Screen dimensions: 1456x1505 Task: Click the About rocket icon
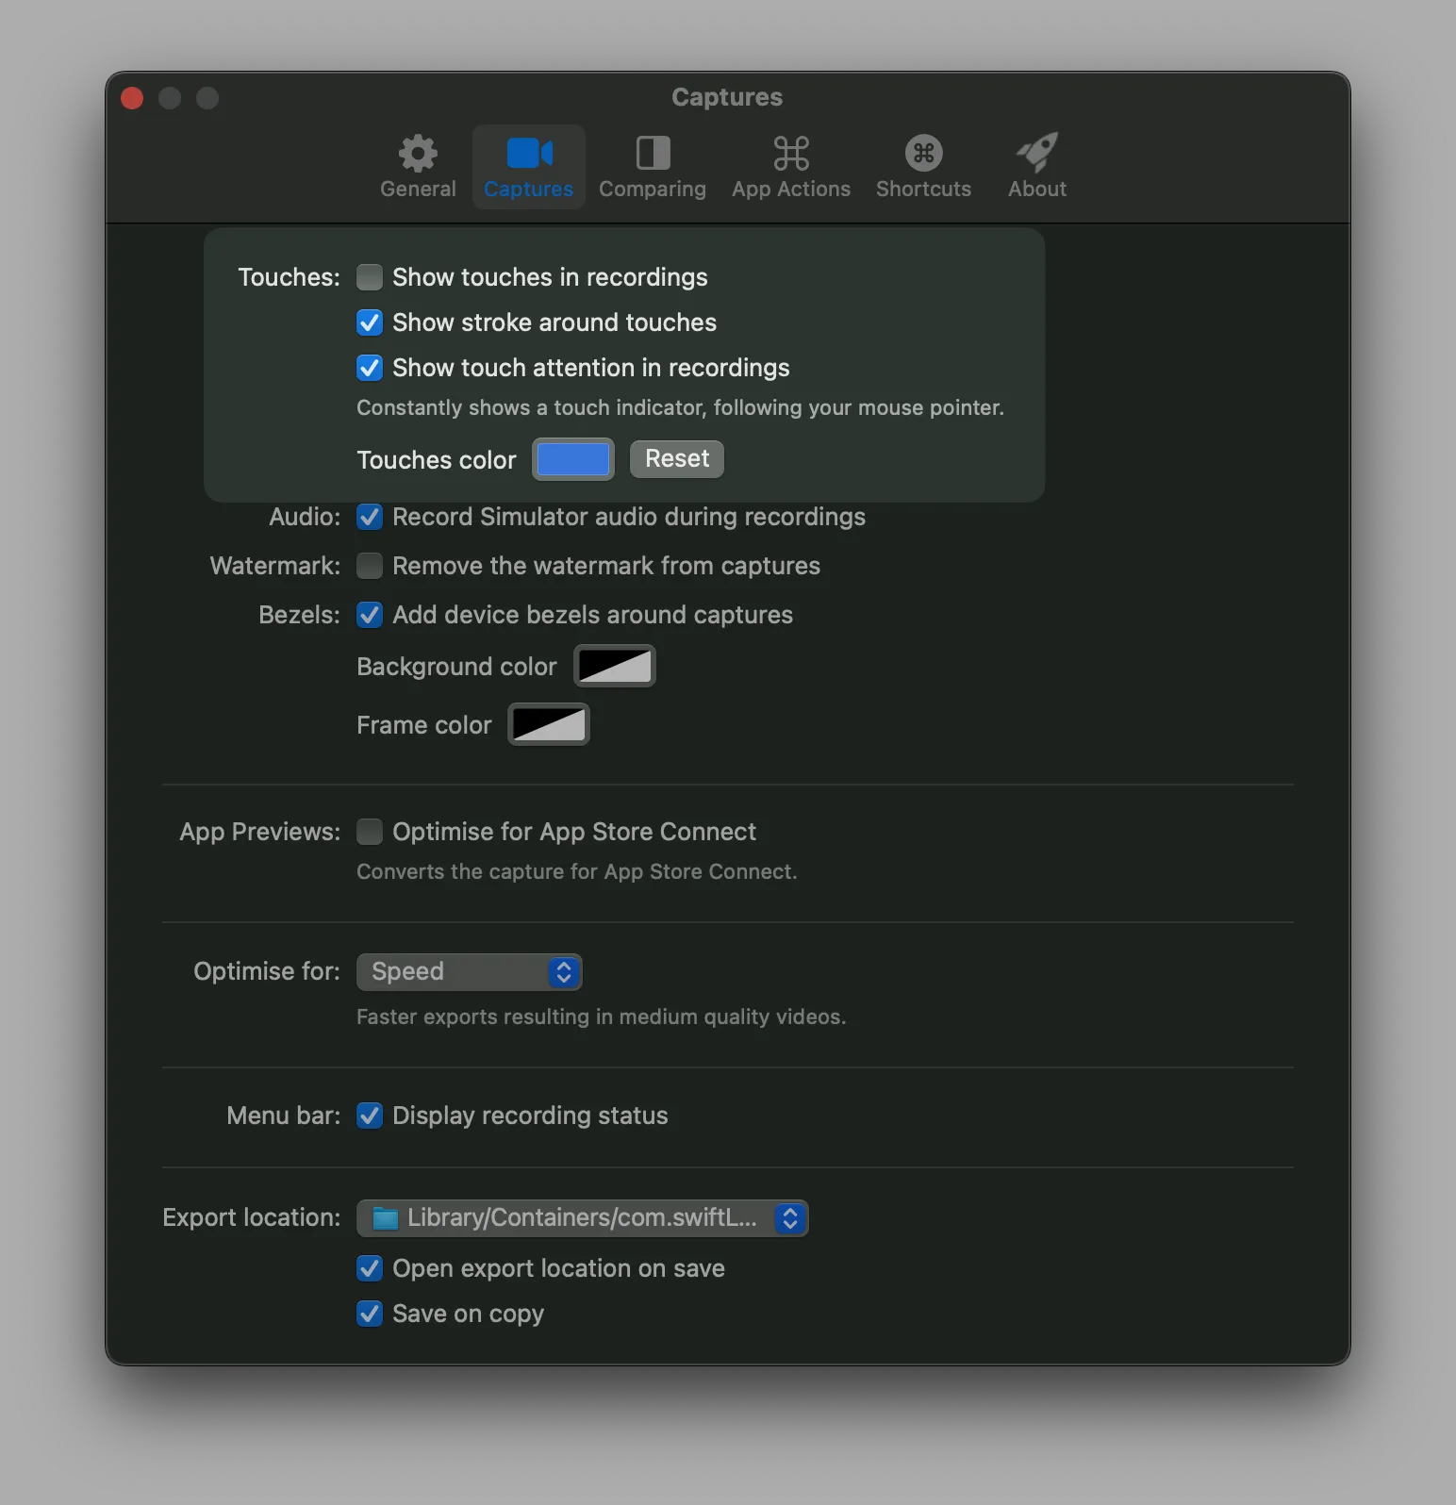(1036, 154)
